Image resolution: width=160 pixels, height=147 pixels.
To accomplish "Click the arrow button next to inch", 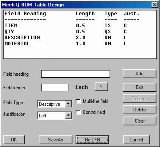I will 101,87.
